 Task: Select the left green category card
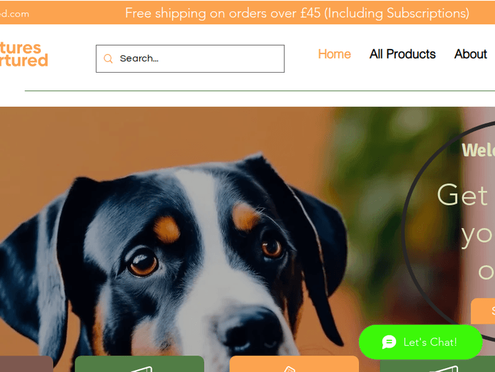tap(139, 364)
